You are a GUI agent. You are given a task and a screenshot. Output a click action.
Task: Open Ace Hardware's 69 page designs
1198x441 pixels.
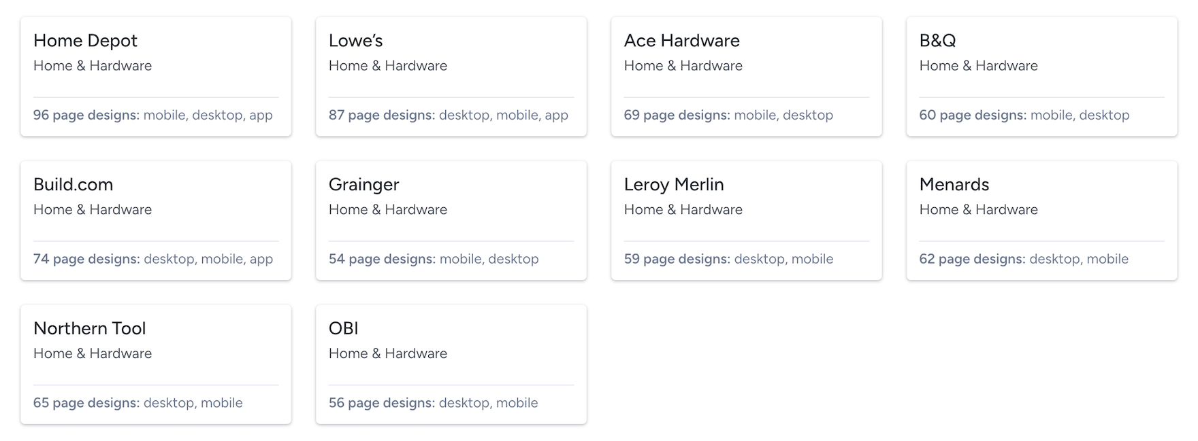coord(728,116)
